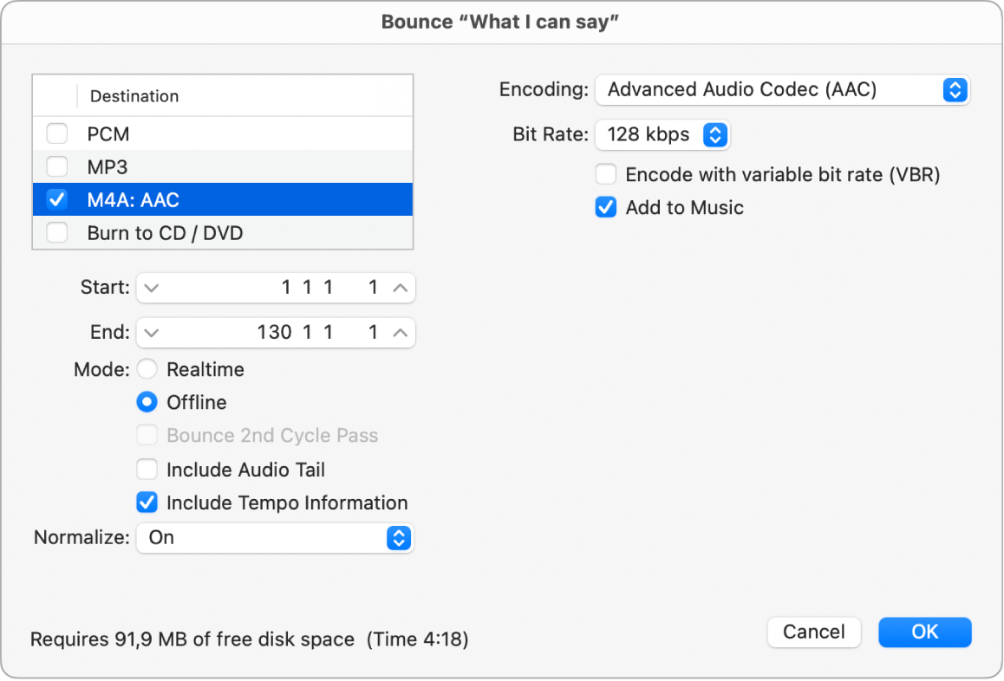Click the Normalize popup chevron icon
The height and width of the screenshot is (681, 1004).
399,537
